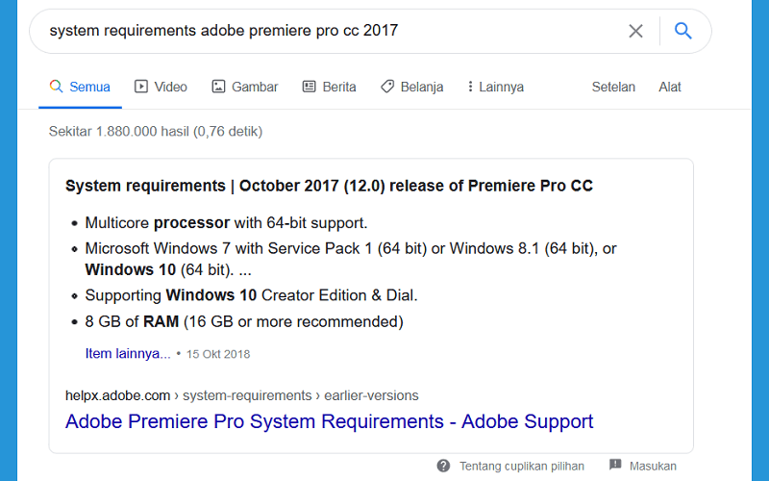
Task: Click the Masukan feedback link
Action: (653, 466)
